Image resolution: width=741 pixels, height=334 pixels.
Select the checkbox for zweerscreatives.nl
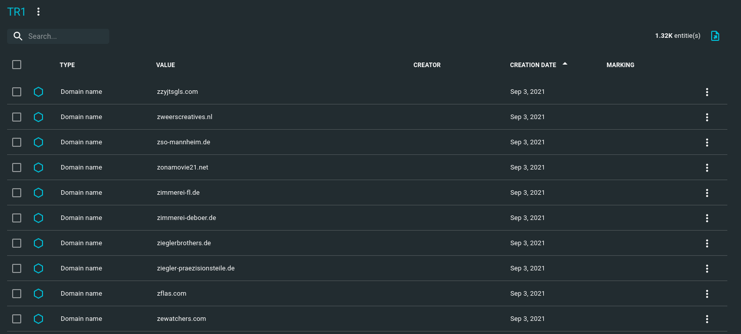[x=17, y=117]
